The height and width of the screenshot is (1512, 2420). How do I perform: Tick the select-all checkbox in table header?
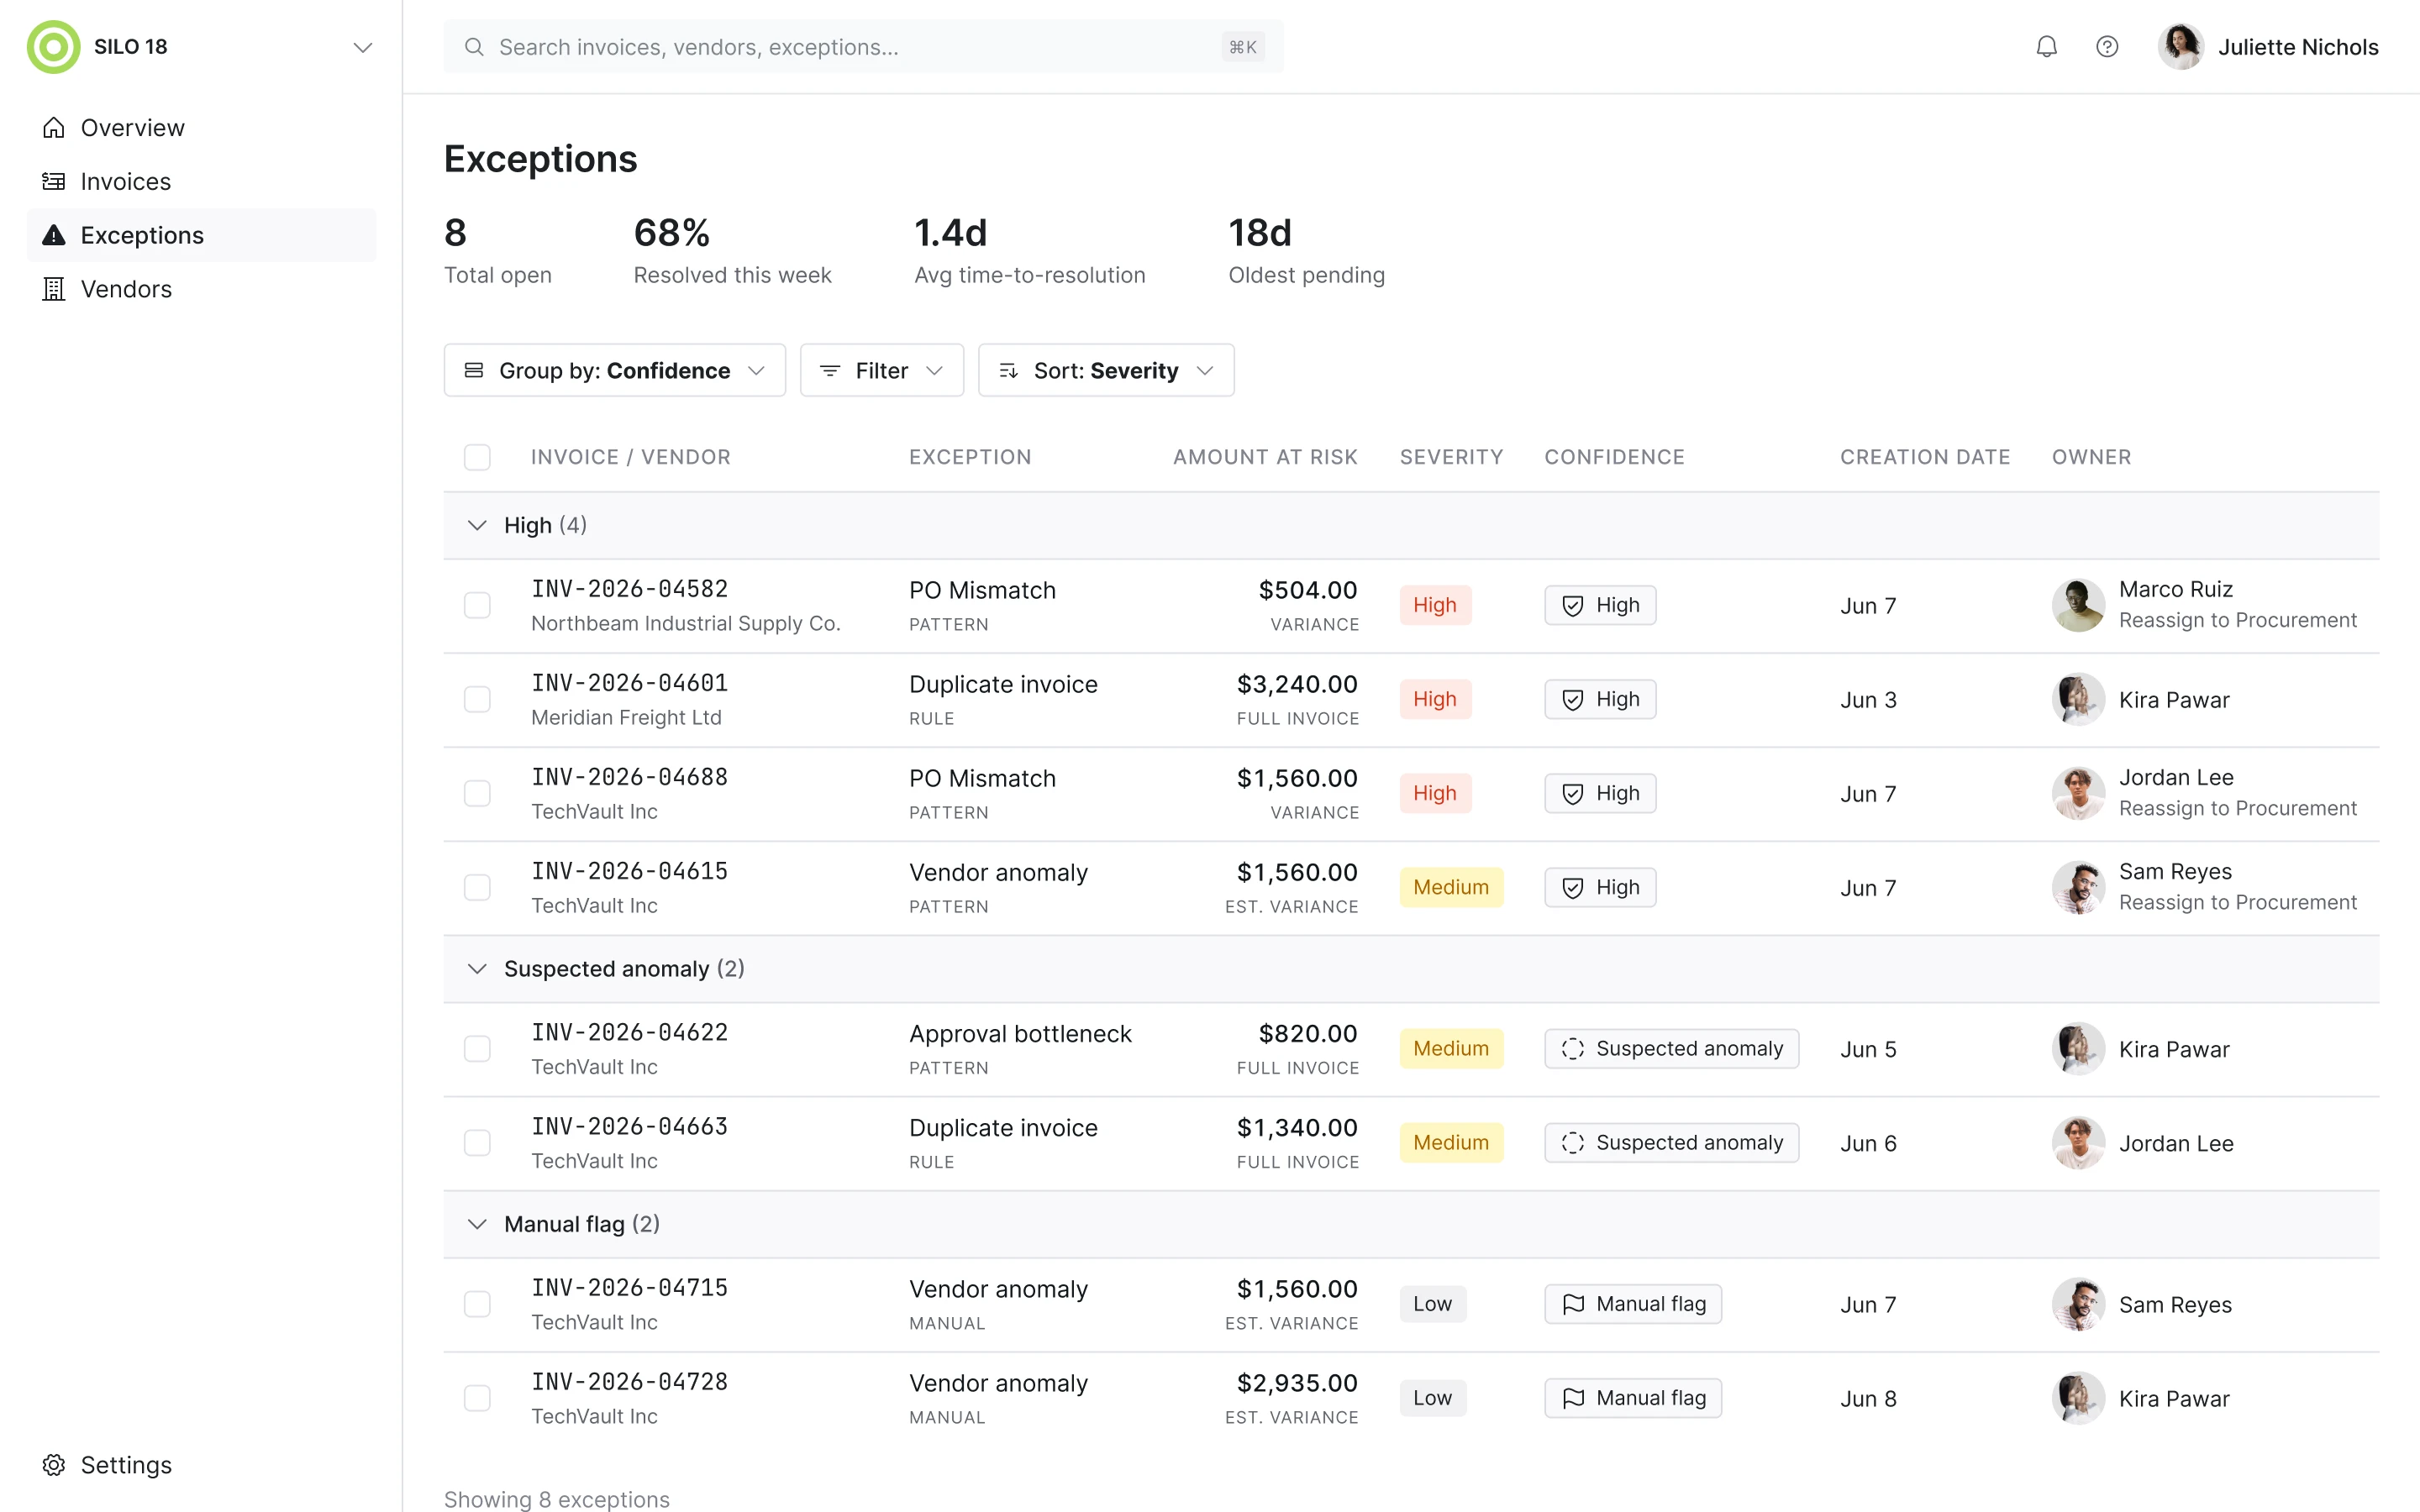point(478,457)
